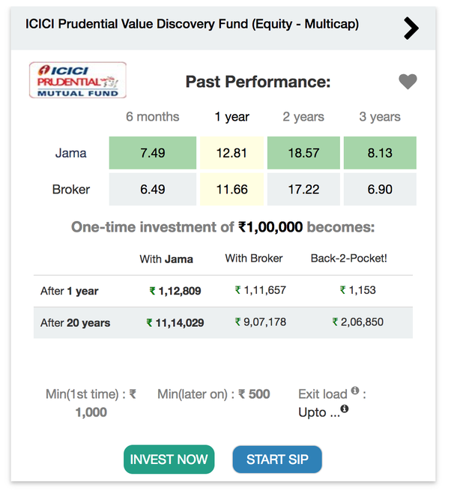Click Jama 6 months green cell 7.49
The image size is (451, 494).
(153, 153)
